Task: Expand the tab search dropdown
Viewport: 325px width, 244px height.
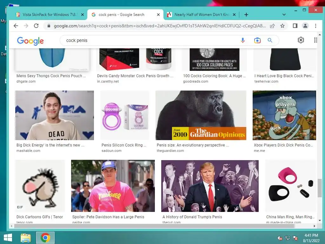Action: pos(284,15)
